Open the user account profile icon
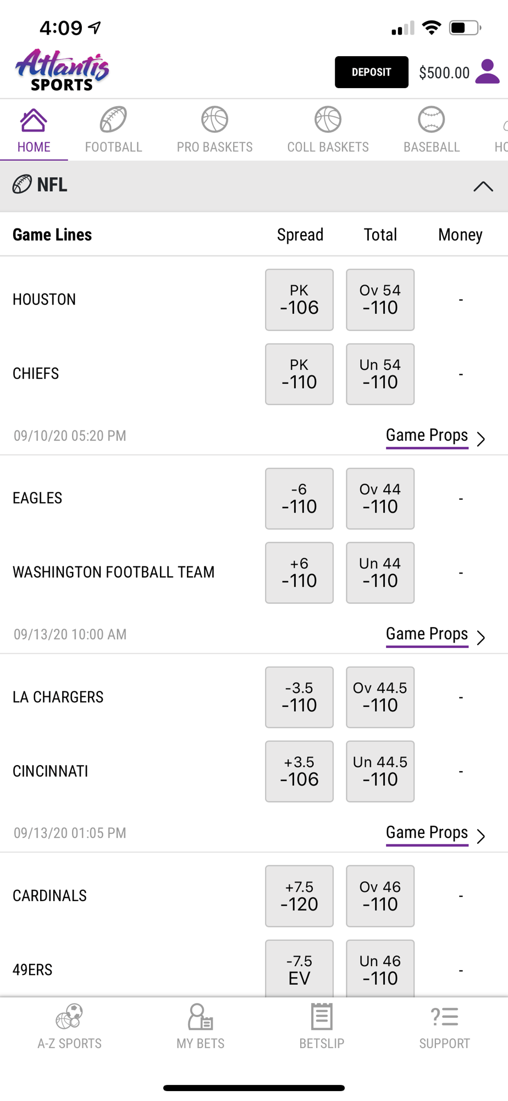The width and height of the screenshot is (508, 1101). [487, 72]
